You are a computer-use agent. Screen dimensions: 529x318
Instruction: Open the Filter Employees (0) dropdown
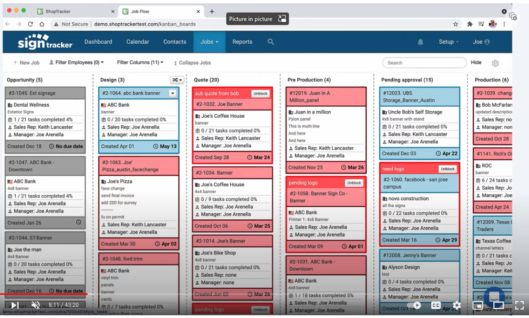coord(76,63)
